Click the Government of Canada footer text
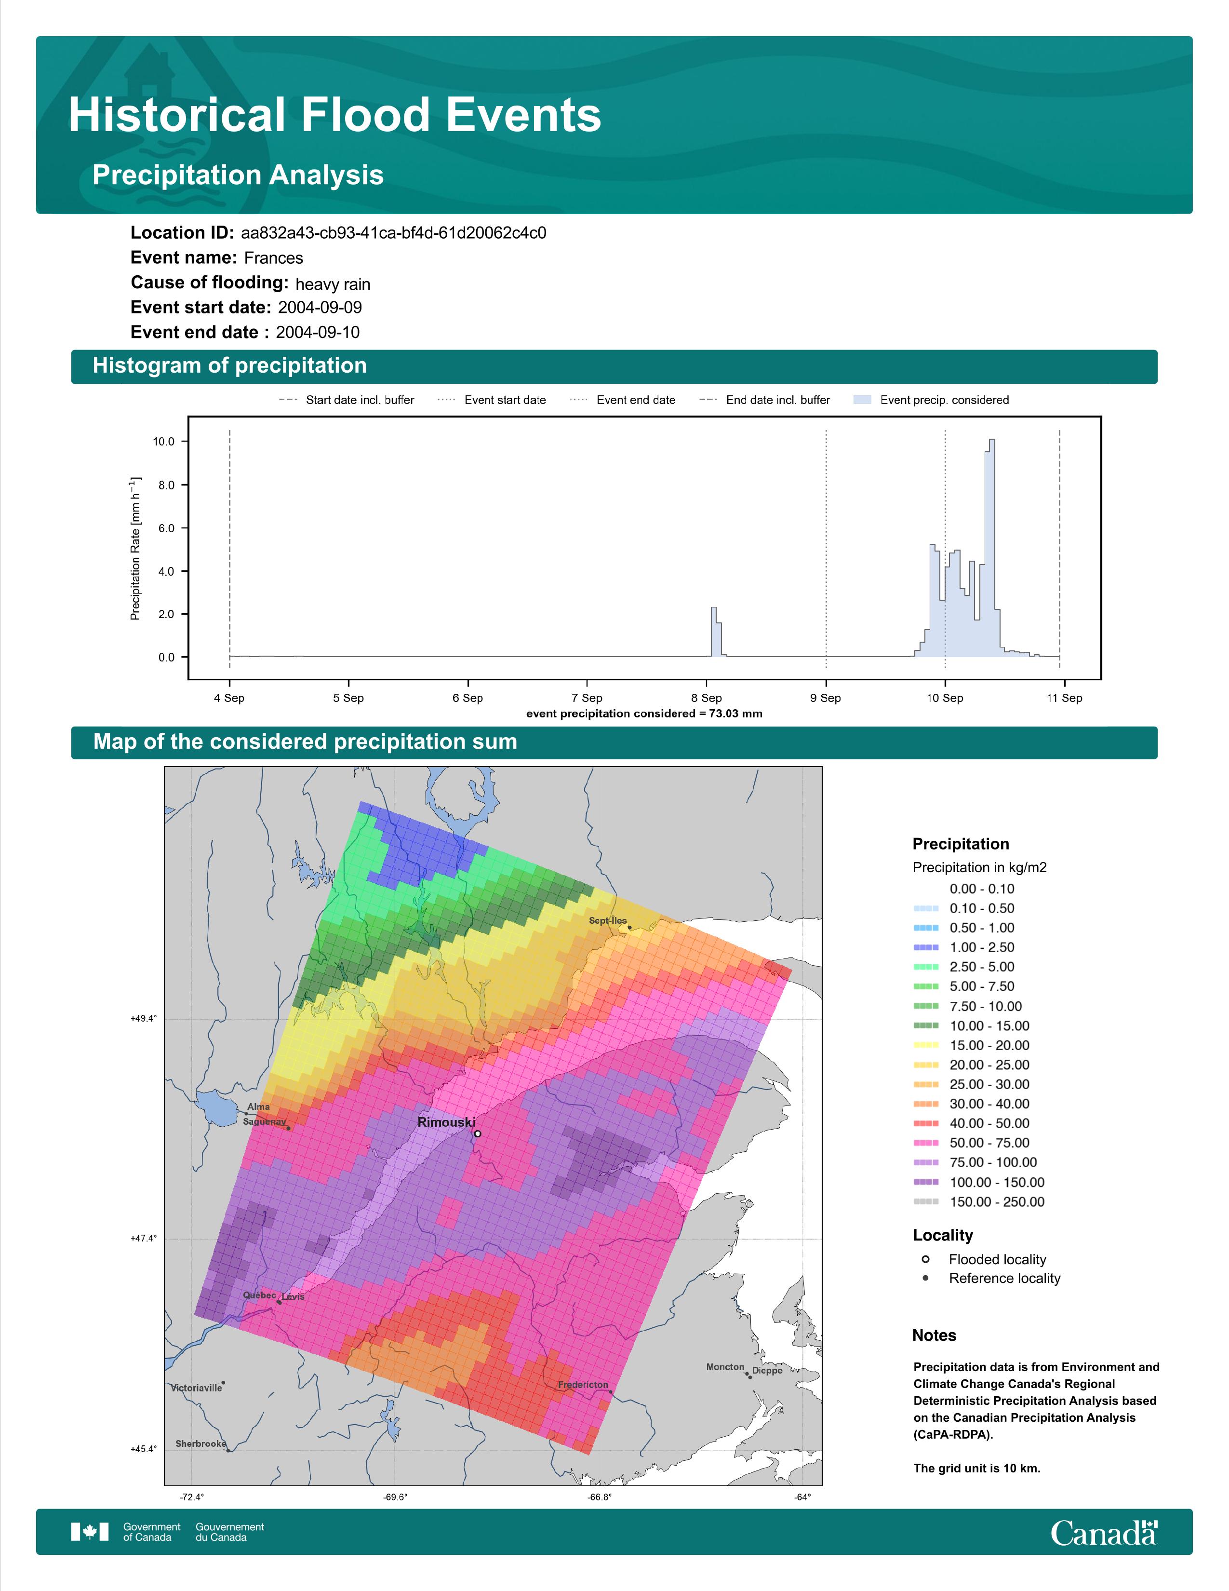Image resolution: width=1229 pixels, height=1591 pixels. (x=151, y=1532)
